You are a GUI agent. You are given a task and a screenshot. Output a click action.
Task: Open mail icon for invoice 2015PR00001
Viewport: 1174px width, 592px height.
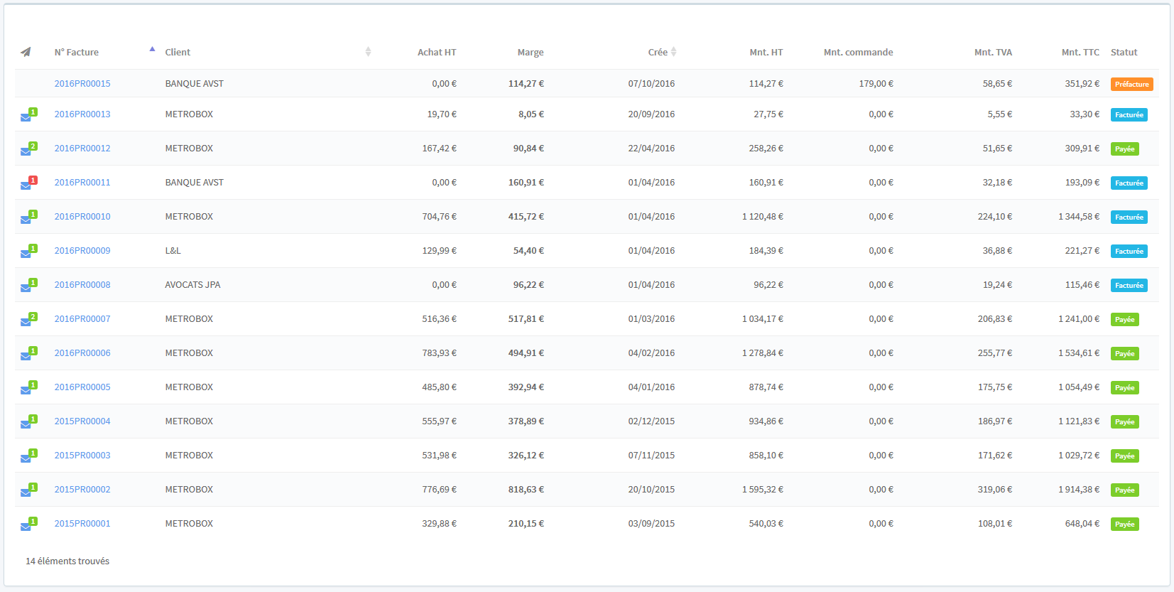coord(28,524)
